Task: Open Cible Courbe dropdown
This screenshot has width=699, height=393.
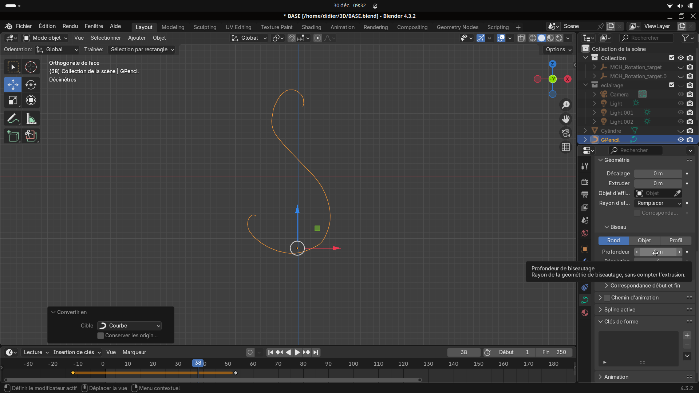Action: (130, 326)
